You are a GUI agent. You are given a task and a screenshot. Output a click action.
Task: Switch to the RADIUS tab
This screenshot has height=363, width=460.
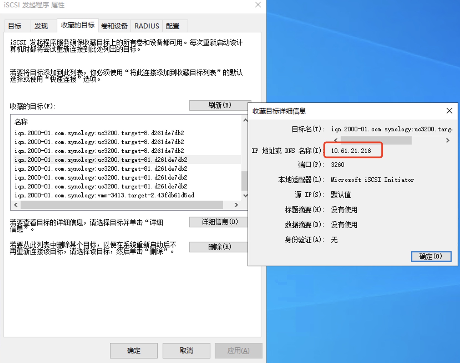(x=146, y=26)
